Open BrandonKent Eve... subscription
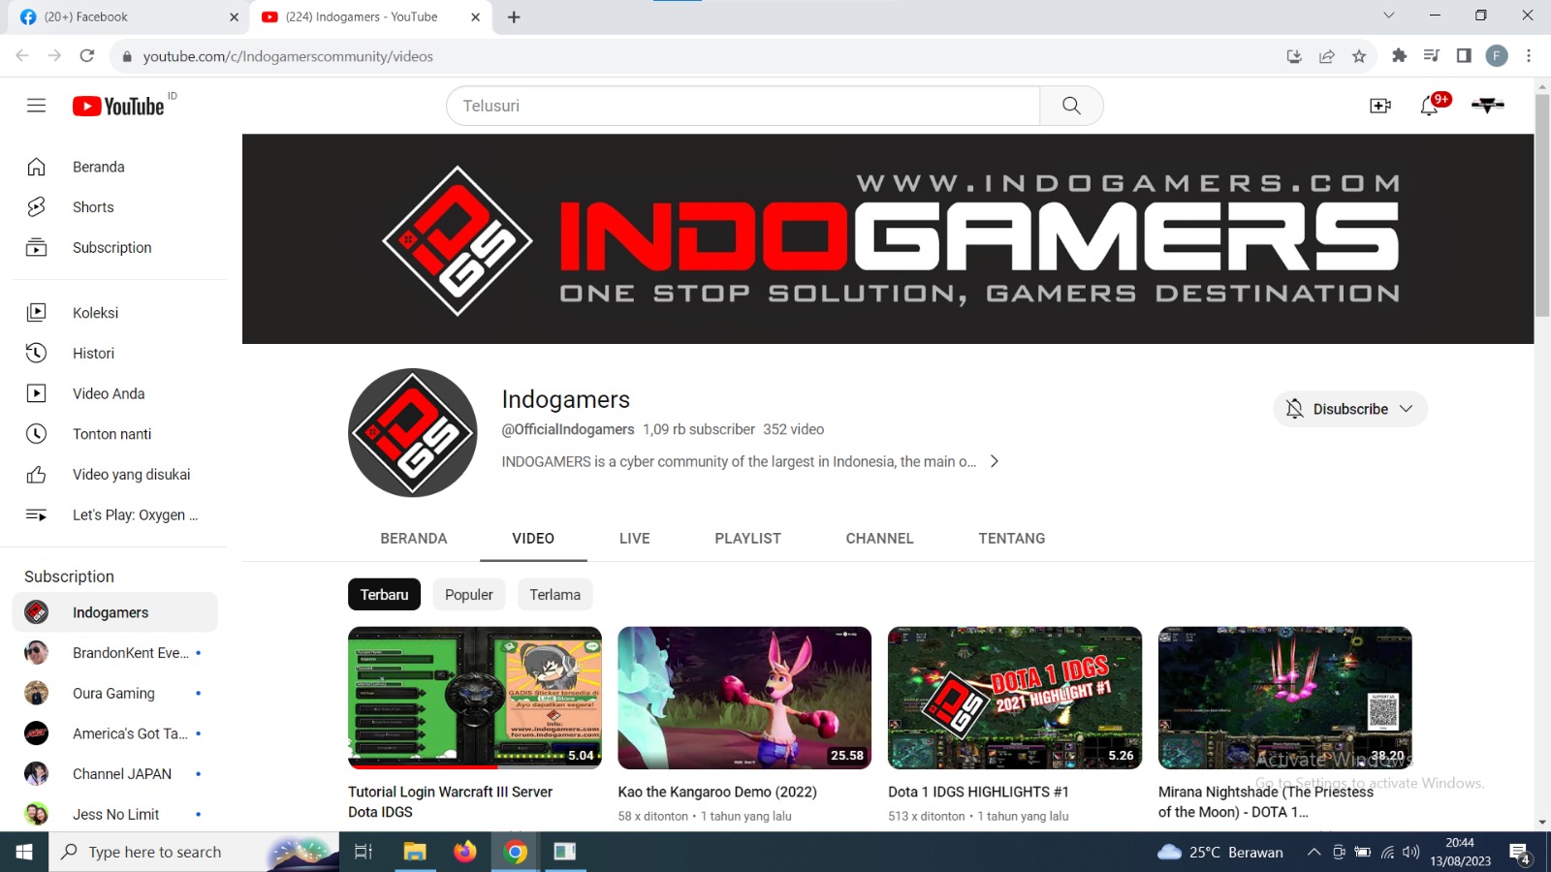The image size is (1551, 872). point(115,653)
